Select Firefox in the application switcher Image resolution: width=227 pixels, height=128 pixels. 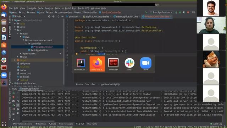coord(97,64)
